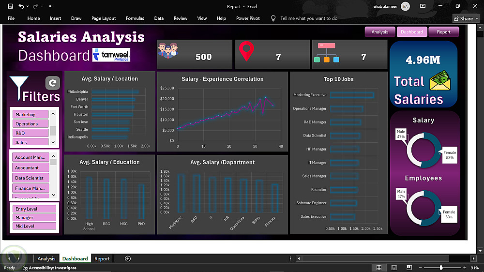
Task: Open Customize Quick Access Toolbar dropdown
Action: (50, 6)
